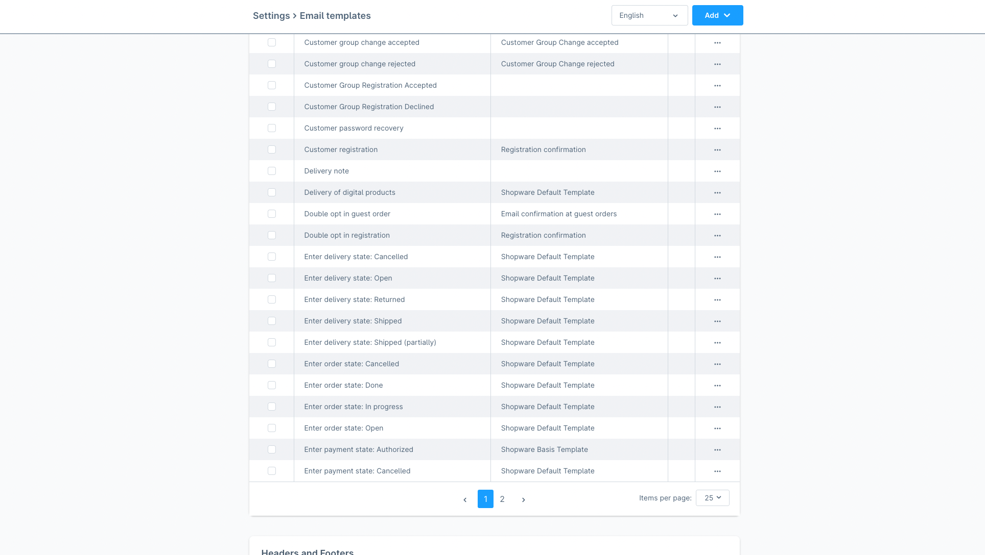Select checkbox for Enter order state: In progress
The width and height of the screenshot is (985, 555).
271,407
